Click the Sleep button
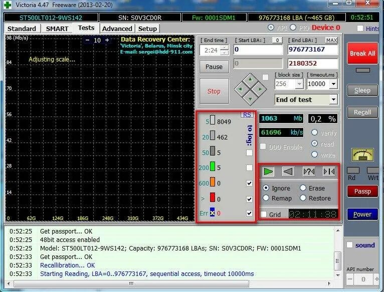 [x=362, y=90]
